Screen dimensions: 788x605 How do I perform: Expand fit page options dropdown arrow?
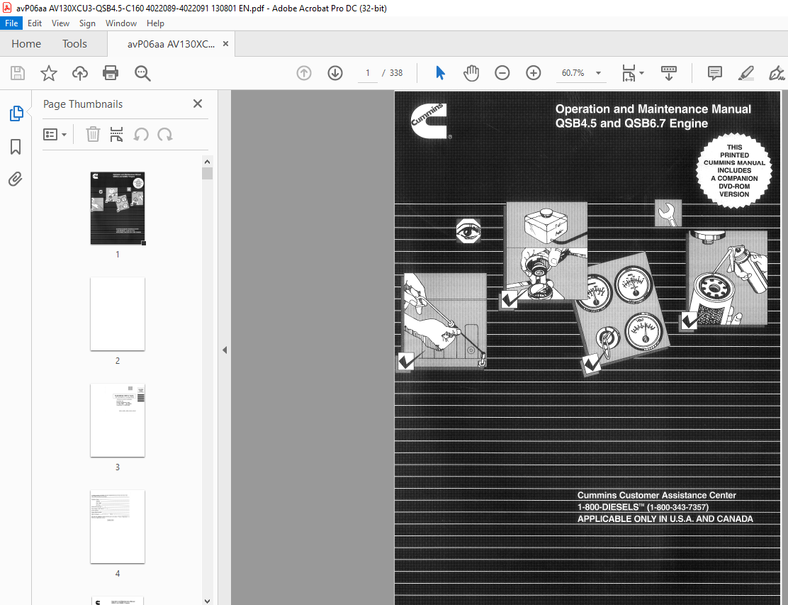[642, 74]
